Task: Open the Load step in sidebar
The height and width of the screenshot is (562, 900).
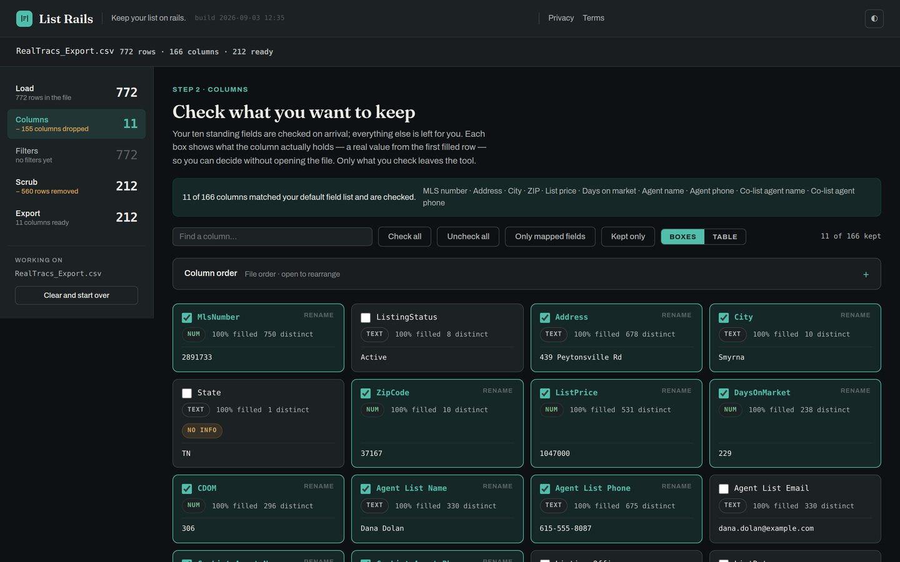Action: (x=76, y=92)
